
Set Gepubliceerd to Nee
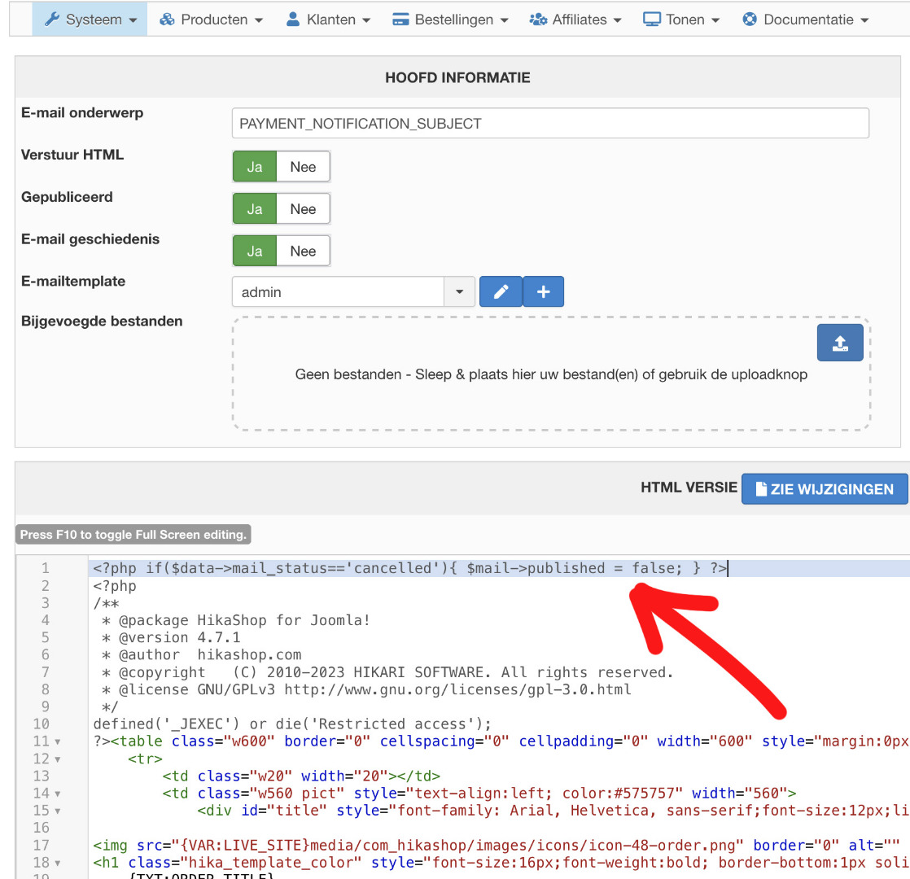point(303,209)
